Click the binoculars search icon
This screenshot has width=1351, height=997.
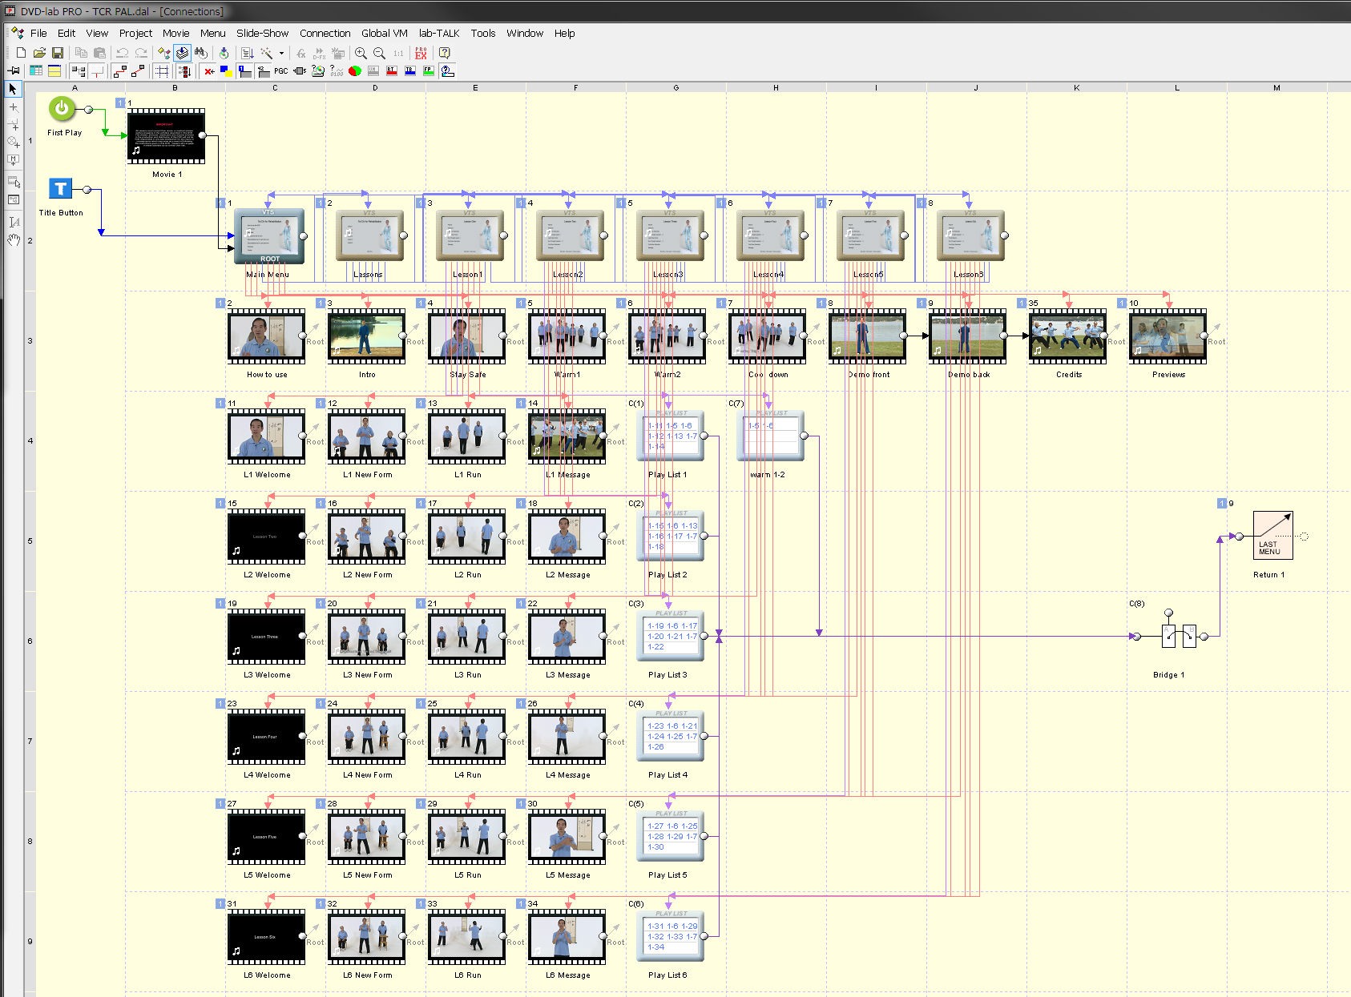click(200, 53)
